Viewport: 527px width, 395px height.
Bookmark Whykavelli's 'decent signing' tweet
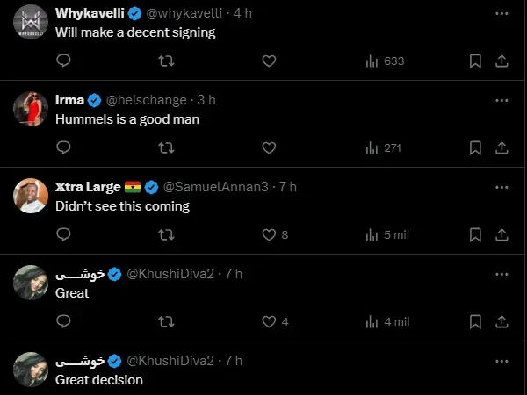click(475, 61)
